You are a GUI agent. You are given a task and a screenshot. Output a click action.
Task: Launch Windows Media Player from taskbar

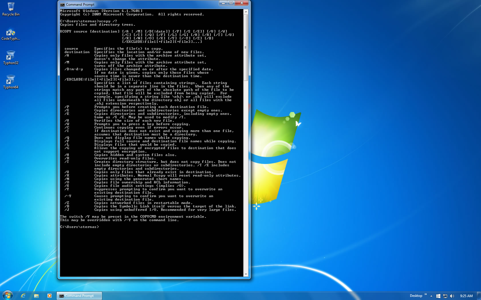pyautogui.click(x=50, y=296)
